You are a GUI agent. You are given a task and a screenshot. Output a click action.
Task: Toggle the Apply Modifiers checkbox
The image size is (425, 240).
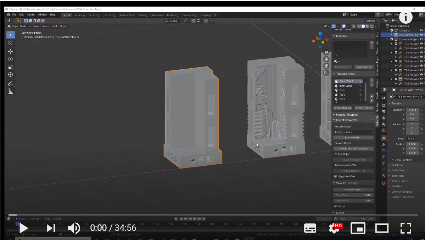point(335,176)
